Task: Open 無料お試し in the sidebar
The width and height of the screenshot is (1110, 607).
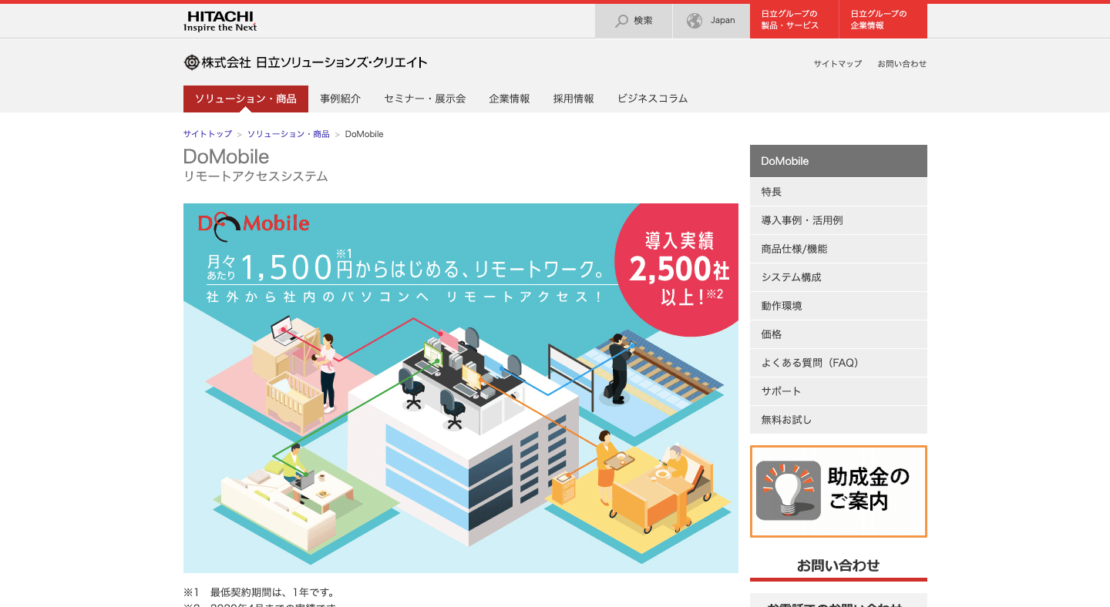Action: 839,420
